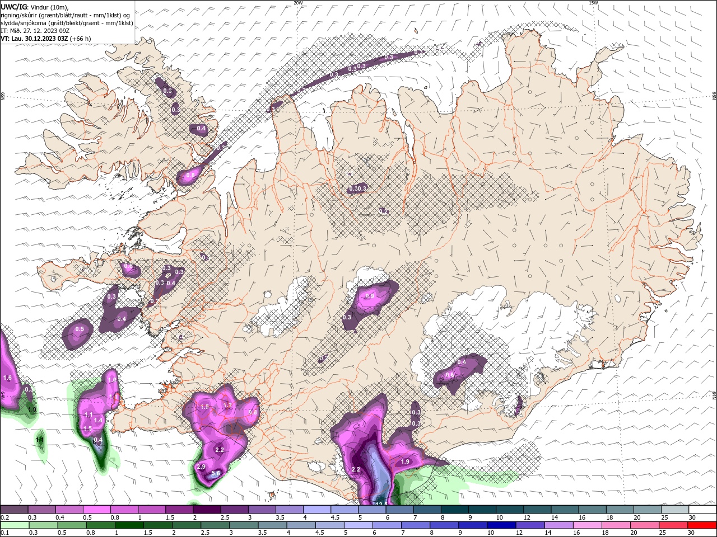Select the 1.6 value at western edge

[x=7, y=378]
